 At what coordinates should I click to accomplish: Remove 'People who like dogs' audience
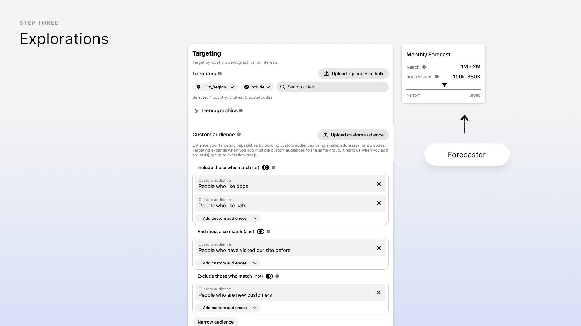[x=379, y=184]
